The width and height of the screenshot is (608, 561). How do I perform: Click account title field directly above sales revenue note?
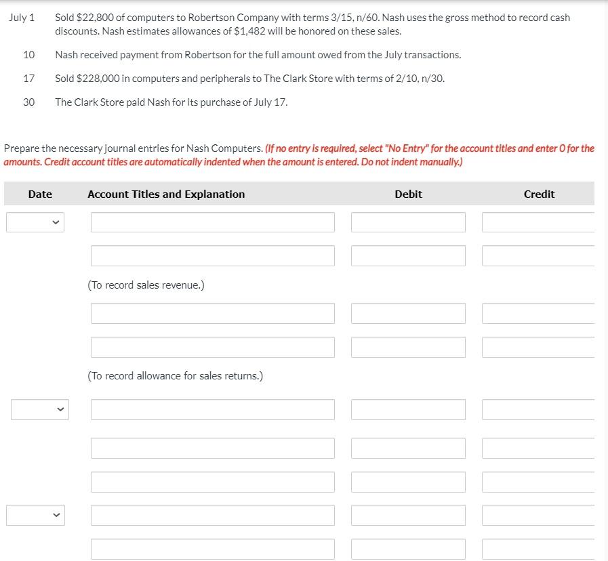click(212, 256)
